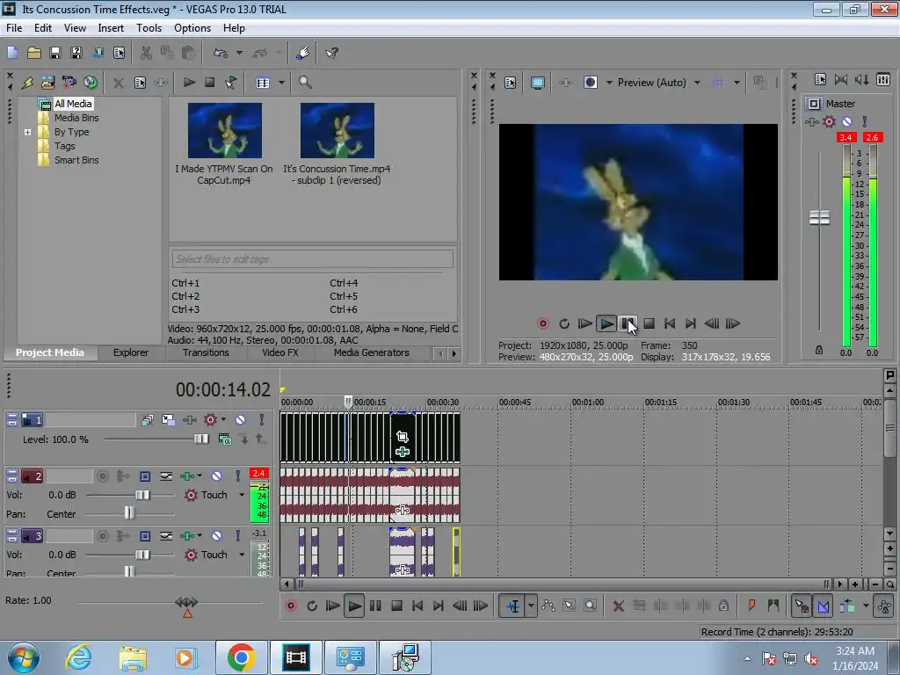Switch to the Video FX tab

(280, 352)
